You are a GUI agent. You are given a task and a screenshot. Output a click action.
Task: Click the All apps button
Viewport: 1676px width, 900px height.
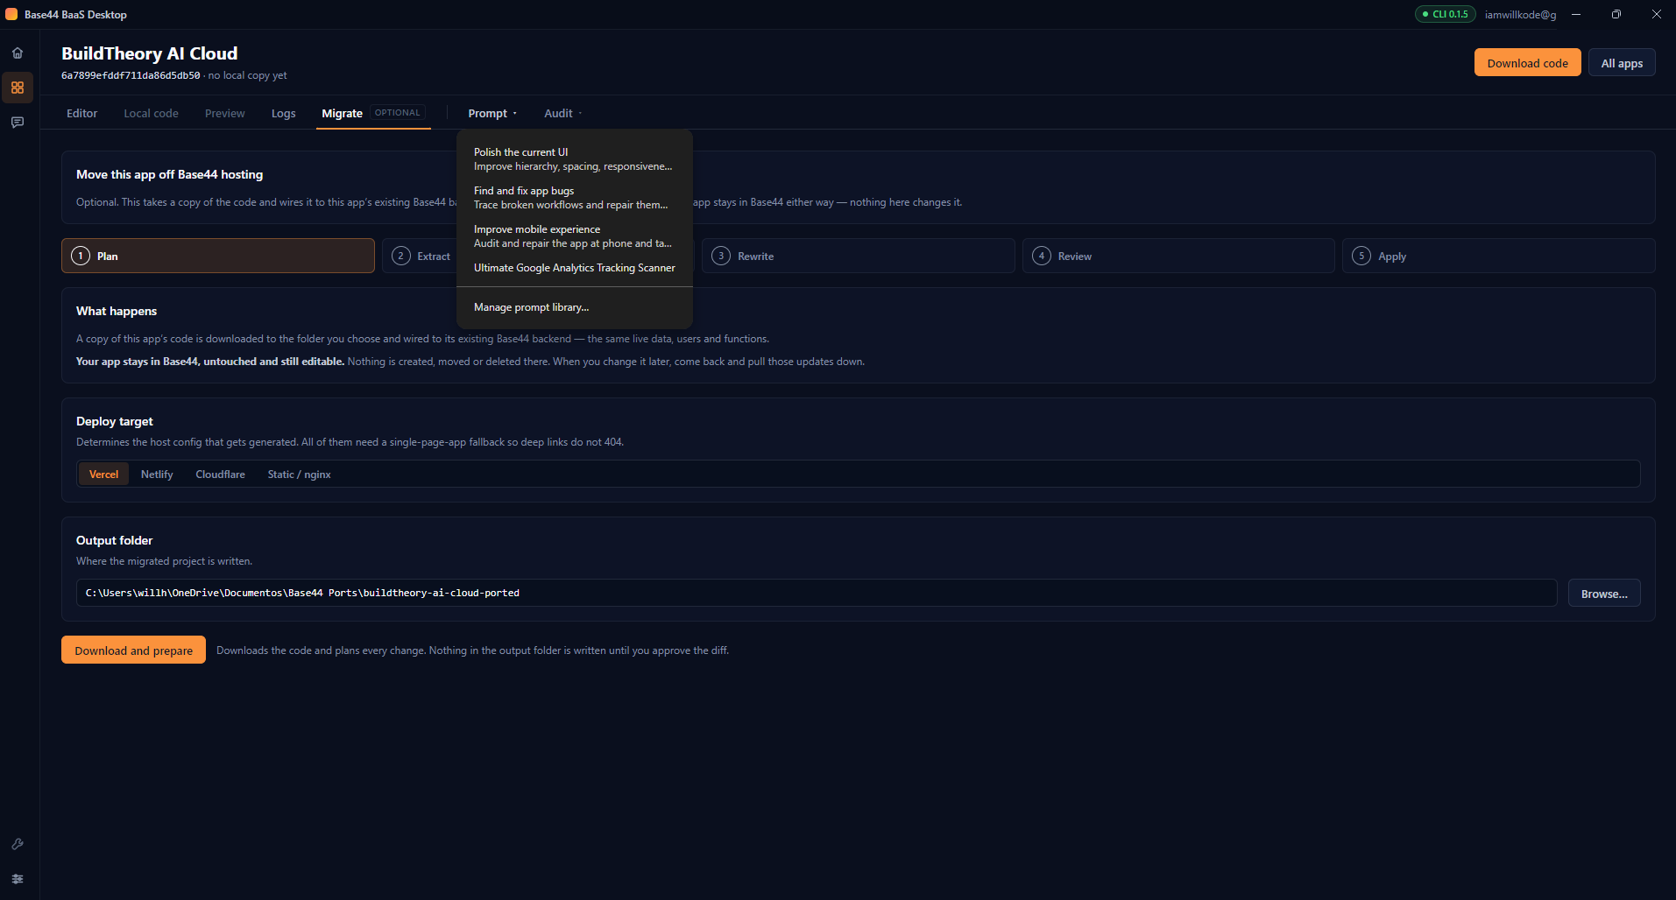(x=1622, y=63)
